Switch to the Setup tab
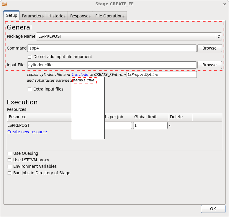229x217 pixels. click(12, 15)
